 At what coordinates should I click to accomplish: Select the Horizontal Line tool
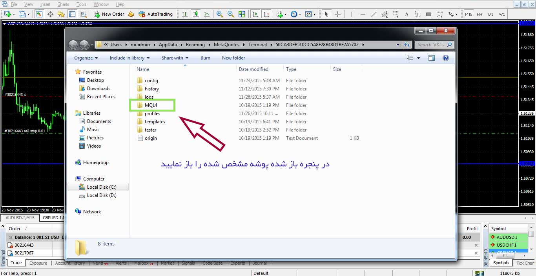363,14
